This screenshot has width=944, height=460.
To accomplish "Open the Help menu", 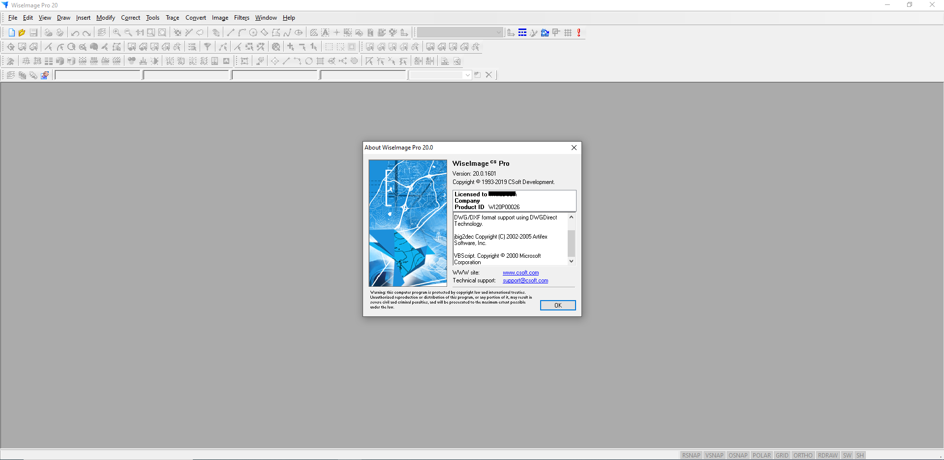I will pyautogui.click(x=289, y=18).
